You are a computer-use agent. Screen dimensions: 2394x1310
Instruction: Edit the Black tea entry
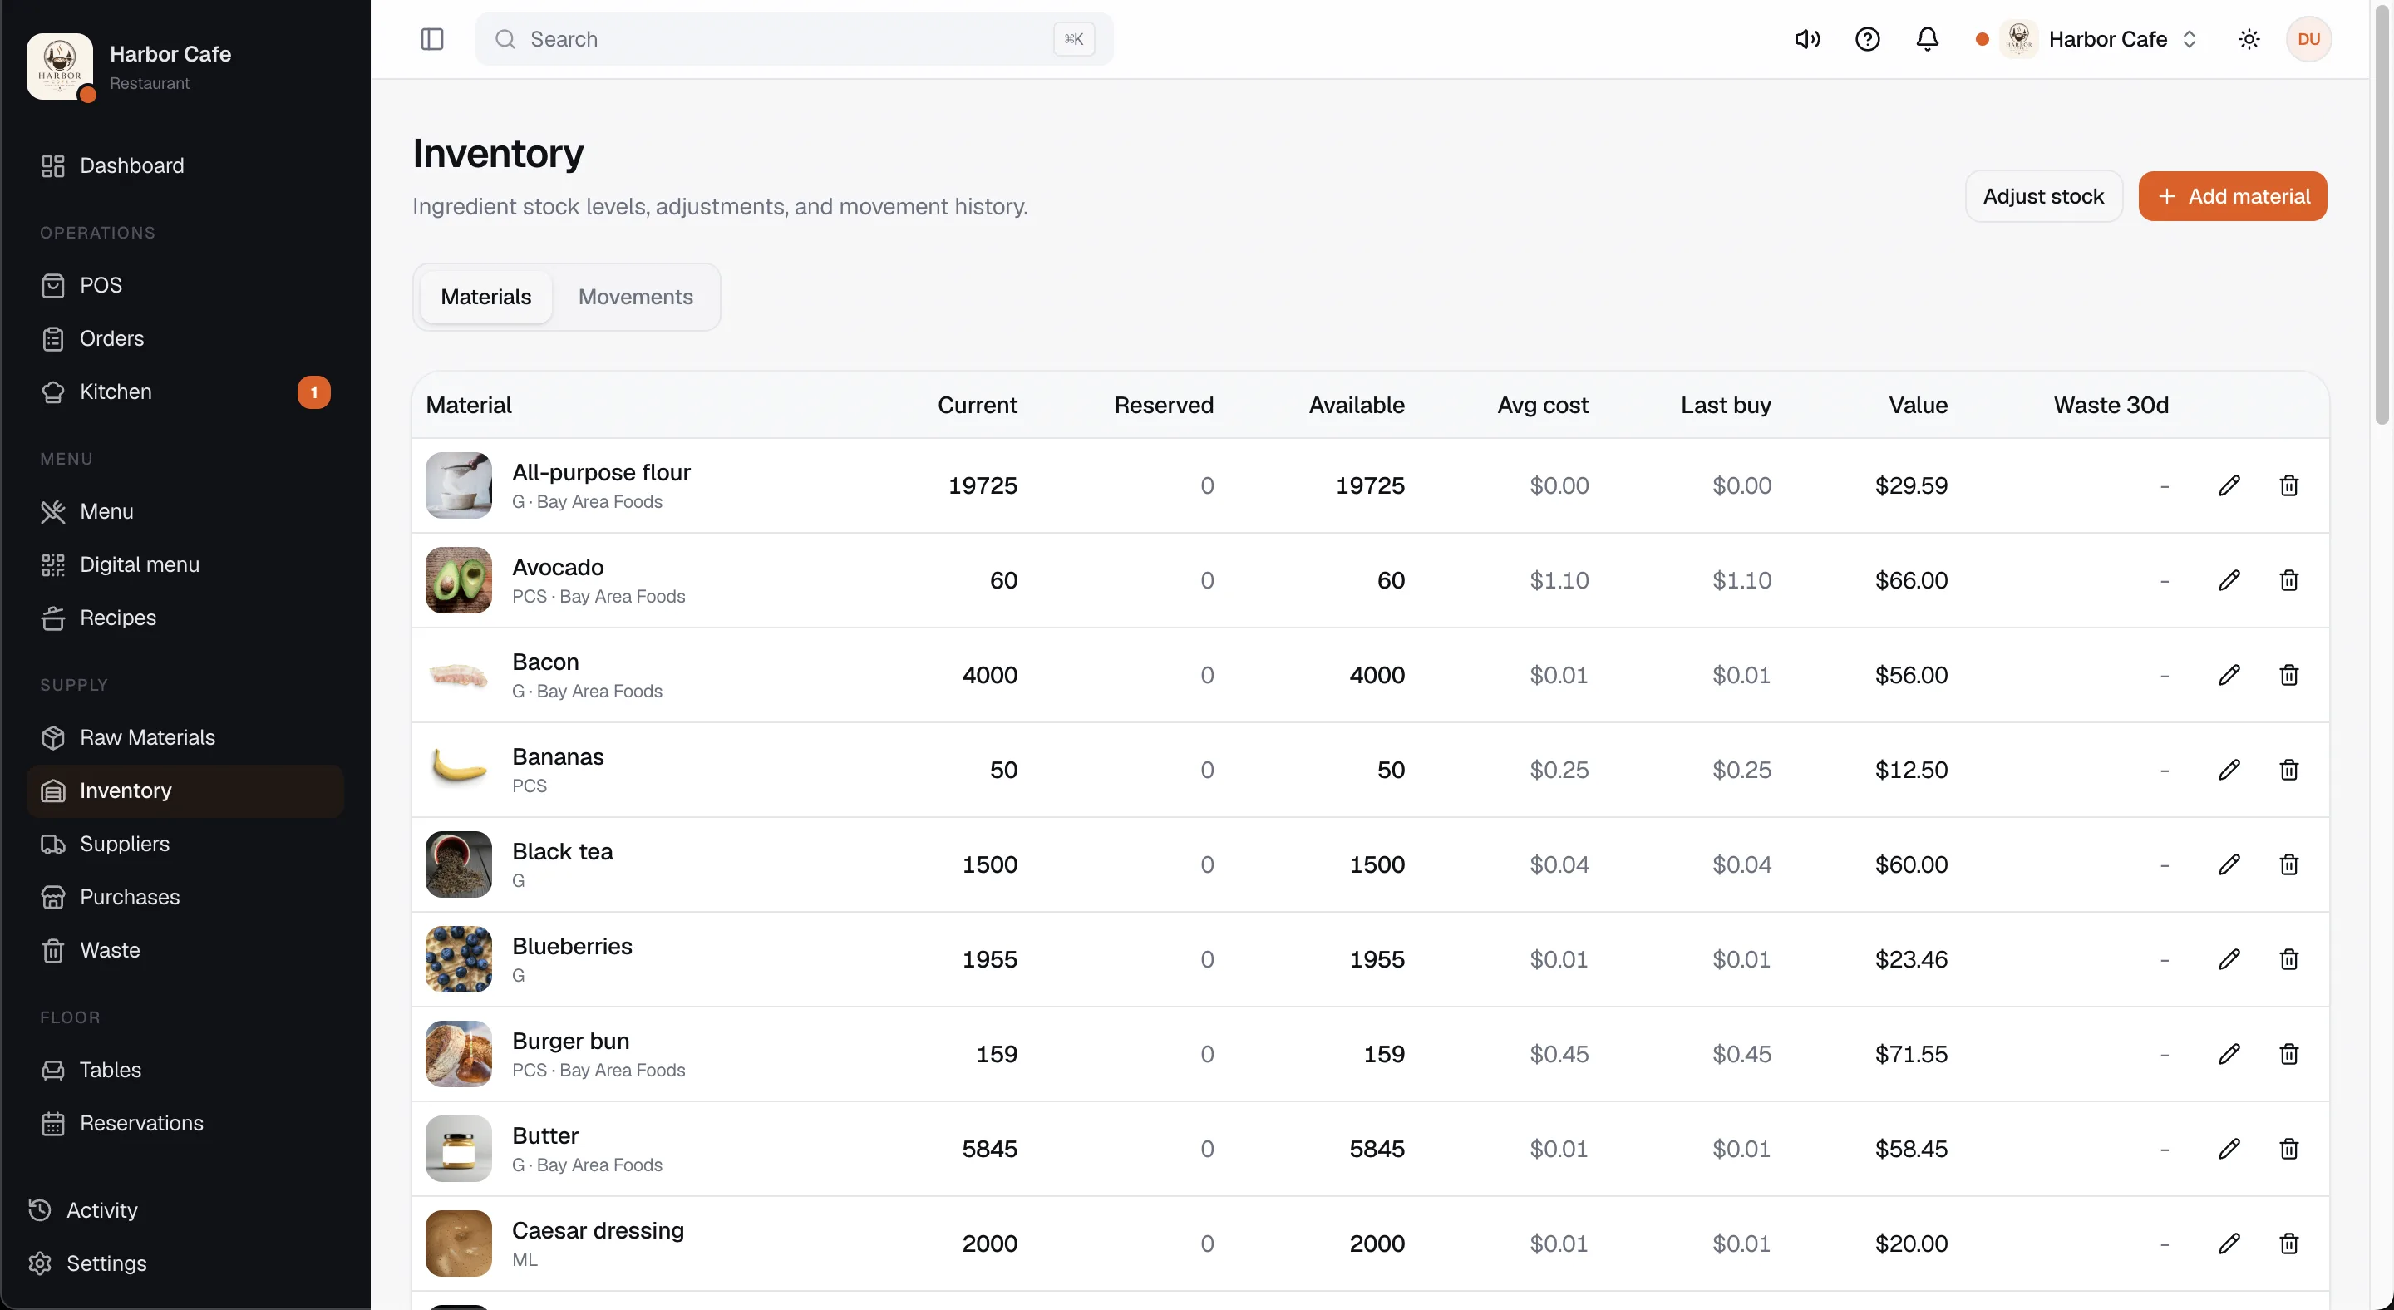tap(2229, 865)
